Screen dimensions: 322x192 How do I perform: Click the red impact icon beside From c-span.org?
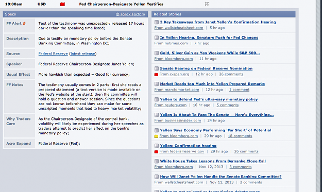[x=156, y=74]
